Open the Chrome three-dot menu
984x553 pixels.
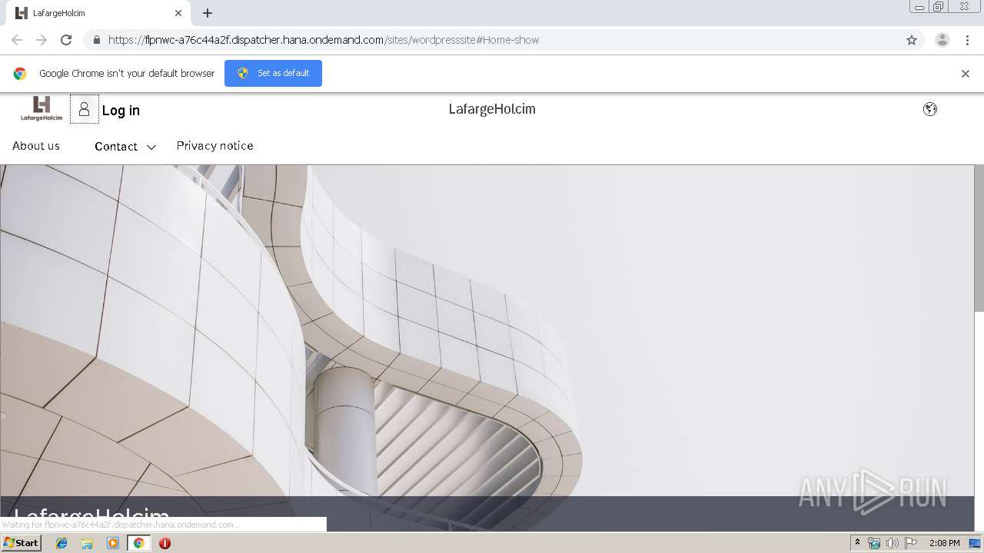click(967, 40)
